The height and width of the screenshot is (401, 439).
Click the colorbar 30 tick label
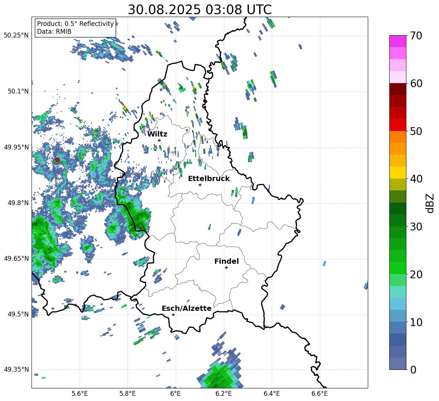click(x=416, y=227)
